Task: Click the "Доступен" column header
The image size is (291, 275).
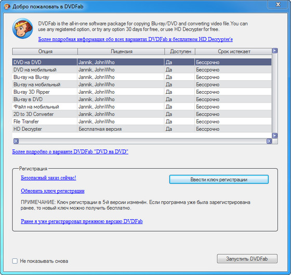Action: pyautogui.click(x=180, y=52)
